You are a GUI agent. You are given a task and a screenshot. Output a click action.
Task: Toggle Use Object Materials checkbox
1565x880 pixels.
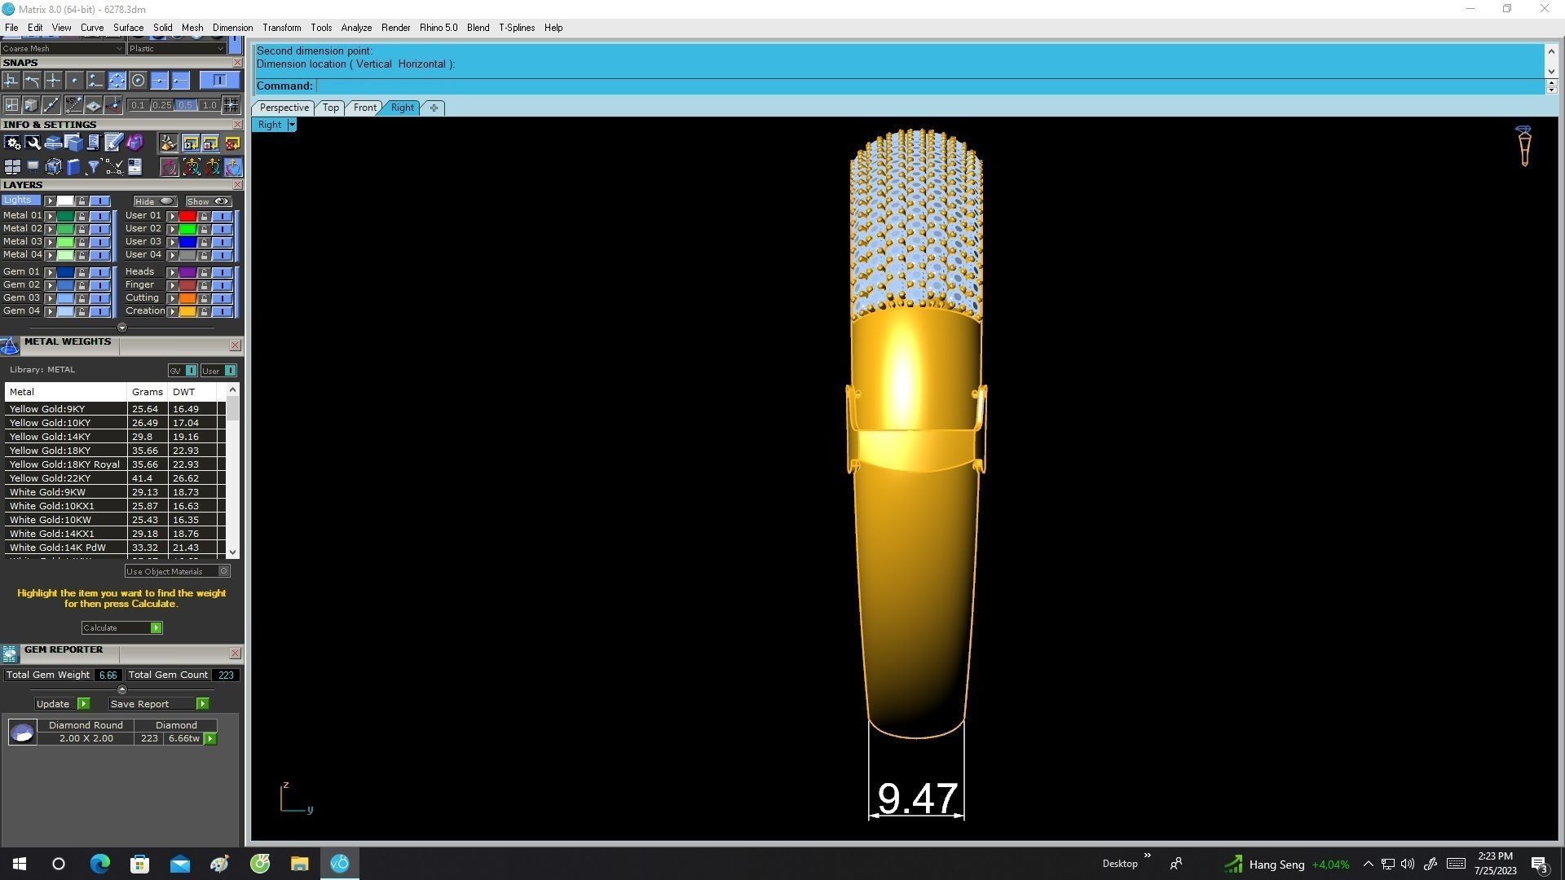click(223, 571)
